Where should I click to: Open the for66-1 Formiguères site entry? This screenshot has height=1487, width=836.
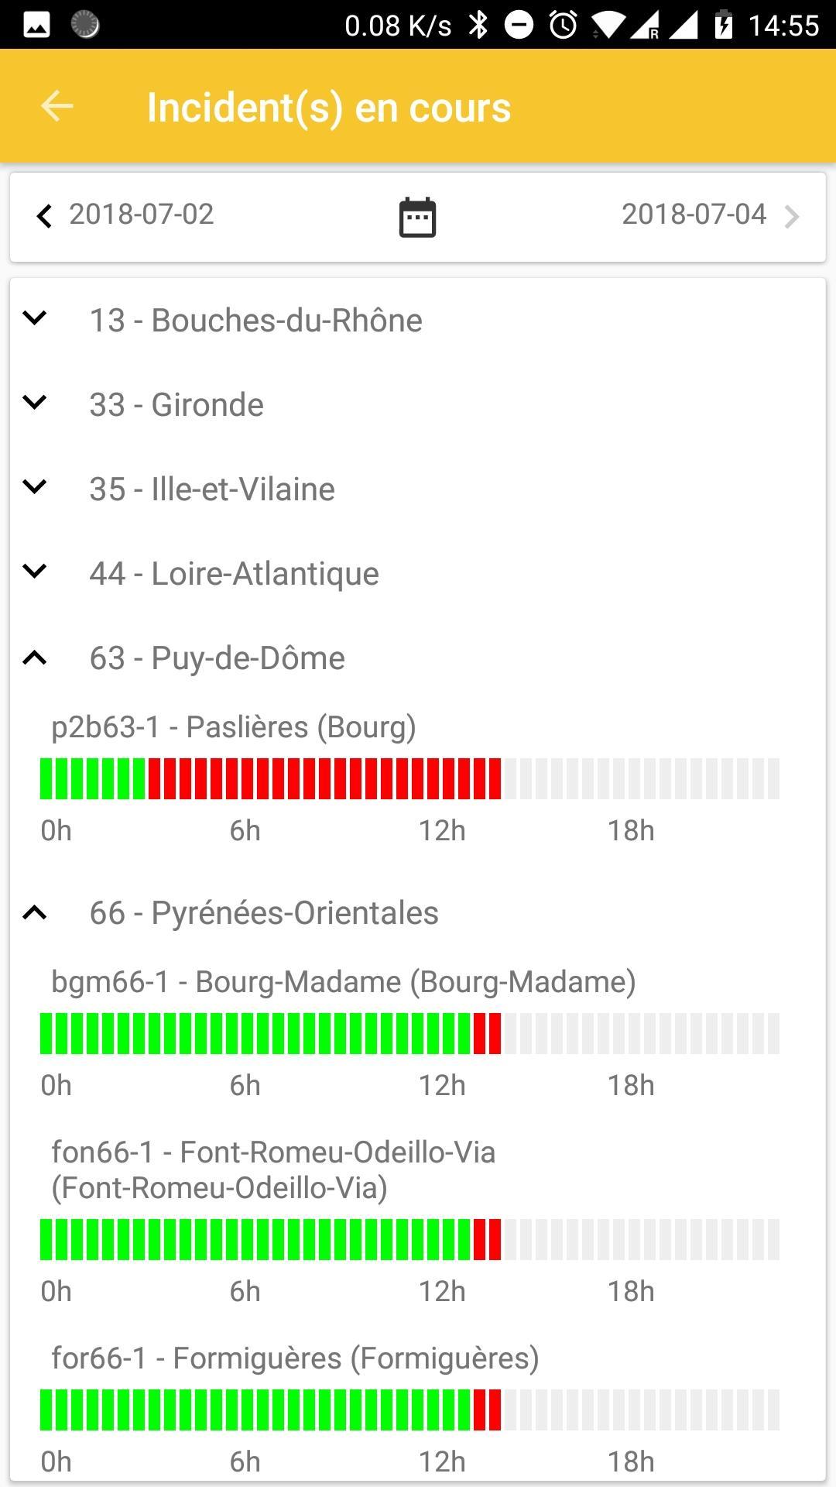click(x=295, y=1358)
